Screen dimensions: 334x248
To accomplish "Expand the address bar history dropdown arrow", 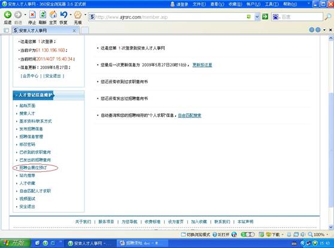I will coord(257,17).
